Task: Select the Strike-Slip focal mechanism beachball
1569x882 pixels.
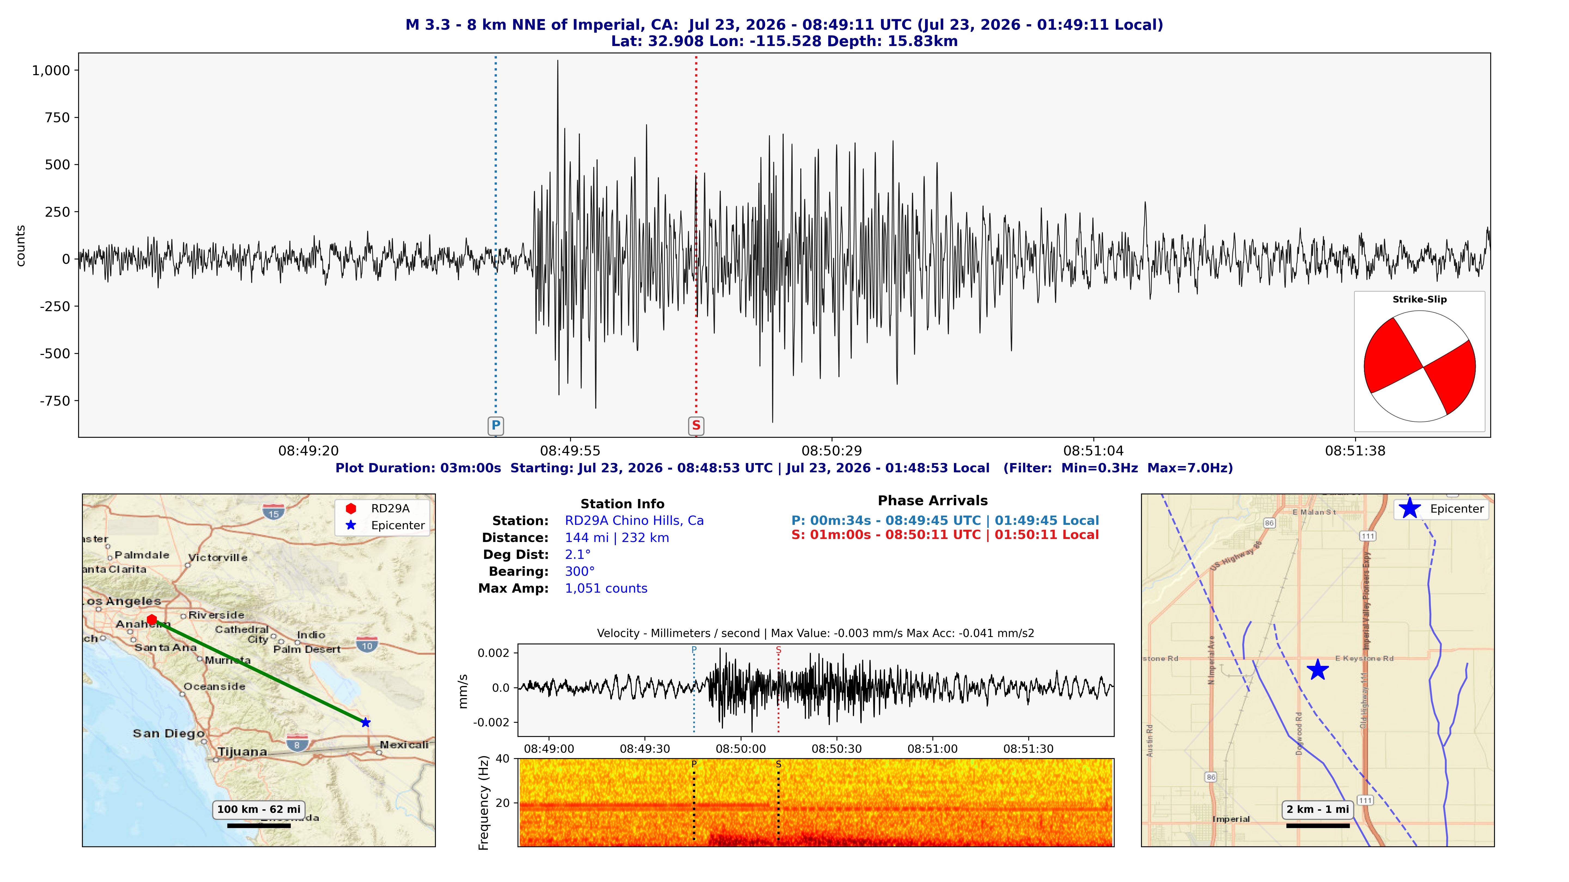Action: (x=1420, y=366)
